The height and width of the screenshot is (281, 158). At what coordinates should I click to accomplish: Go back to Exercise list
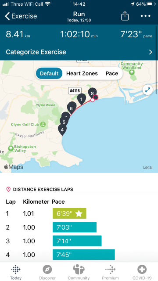coord(21,16)
